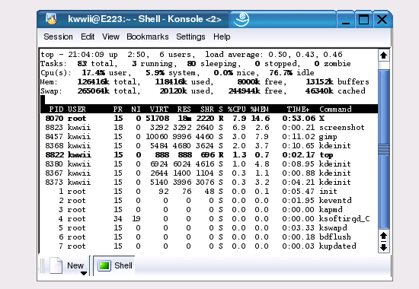Screen dimensions: 419x289
Task: Open the New session dropdown arrow
Action: click(x=84, y=273)
